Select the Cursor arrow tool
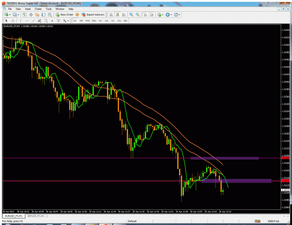Image resolution: width=292 pixels, height=225 pixels. [7, 21]
